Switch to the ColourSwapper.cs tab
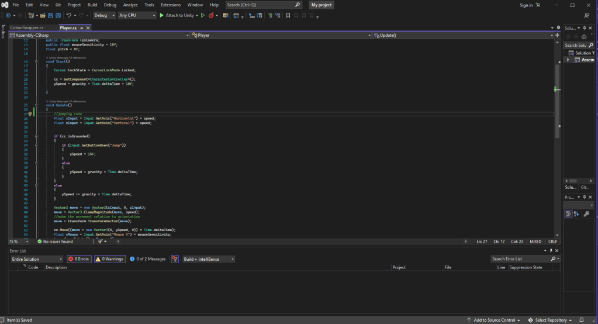Screen dimensions: 598x324 click(x=27, y=27)
